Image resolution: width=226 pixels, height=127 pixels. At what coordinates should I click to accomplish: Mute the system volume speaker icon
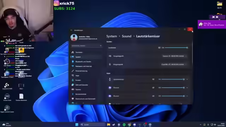click(159, 48)
